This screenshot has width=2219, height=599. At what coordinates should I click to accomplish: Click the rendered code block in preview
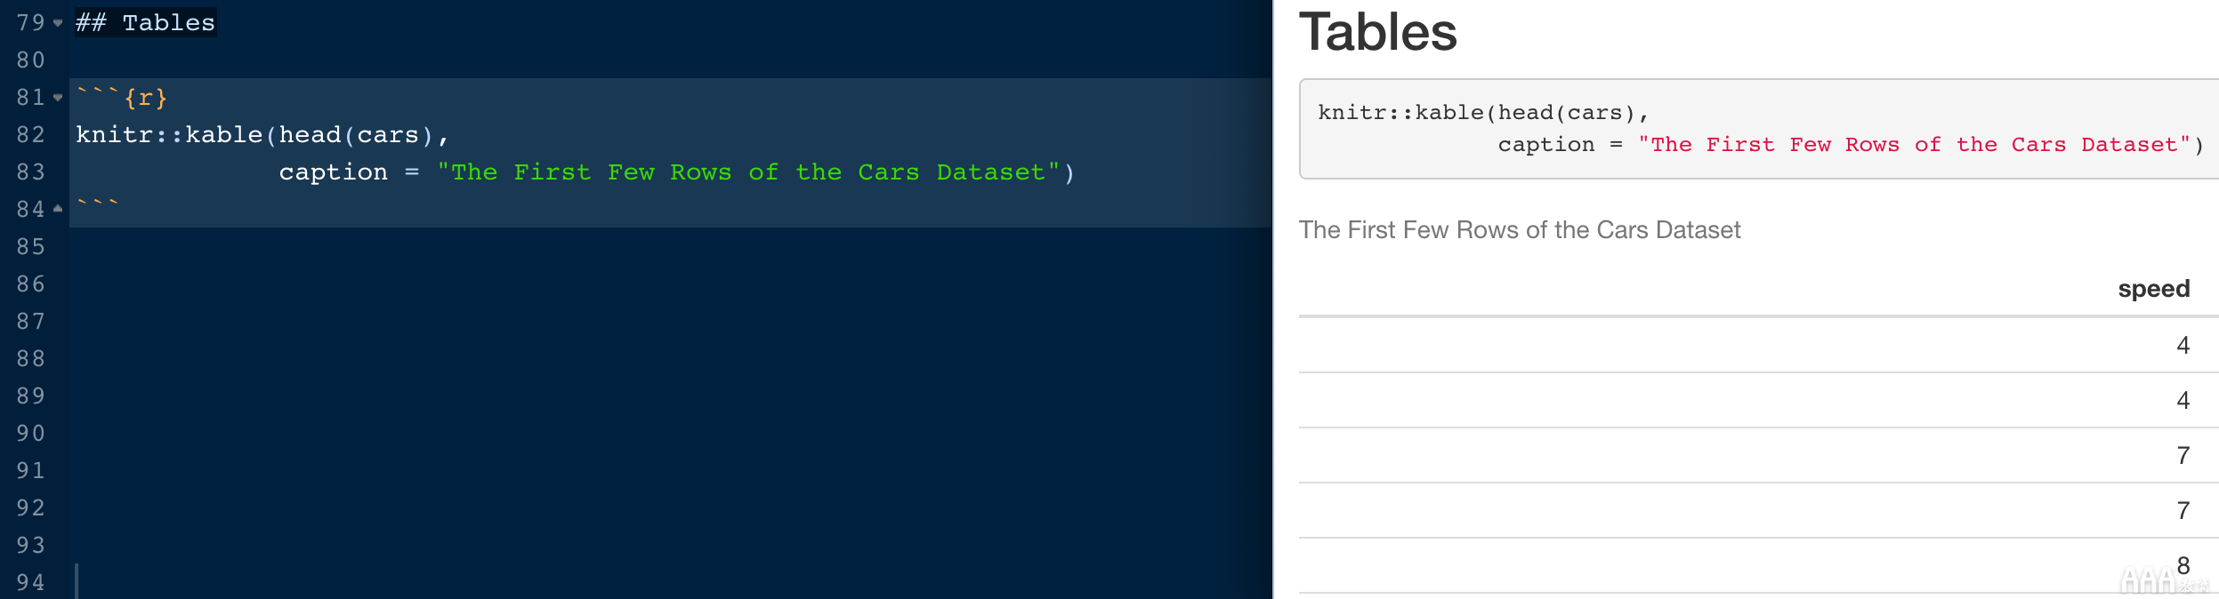(x=1759, y=129)
